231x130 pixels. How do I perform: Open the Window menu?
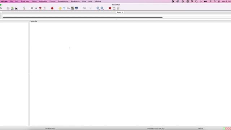coord(98,1)
